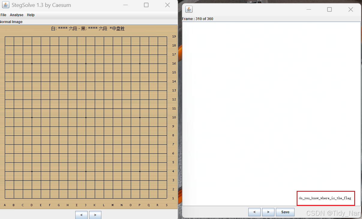The image size is (362, 219).
Task: Click column label A under the board
Action: click(x=5, y=205)
